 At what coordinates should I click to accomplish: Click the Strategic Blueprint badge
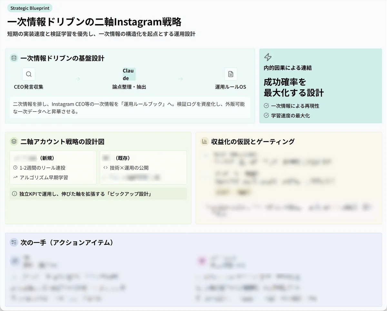coord(30,8)
